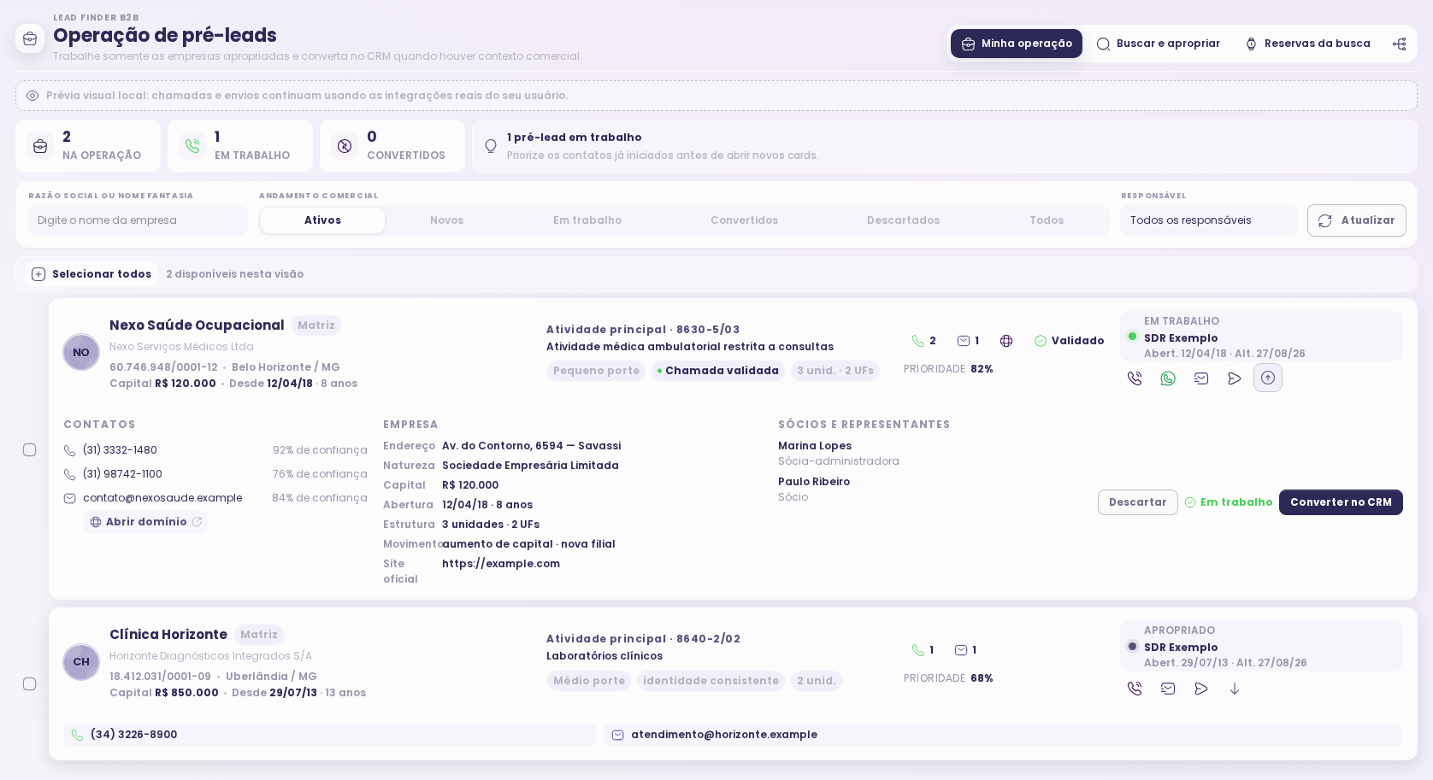
Task: Send email to Nexo Saúde via envelope action
Action: point(1201,378)
